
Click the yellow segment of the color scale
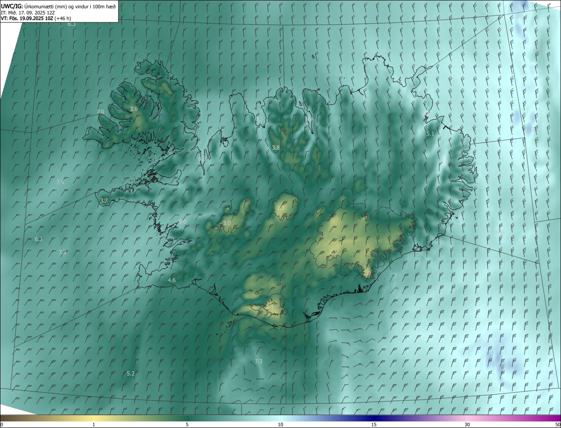click(94, 418)
